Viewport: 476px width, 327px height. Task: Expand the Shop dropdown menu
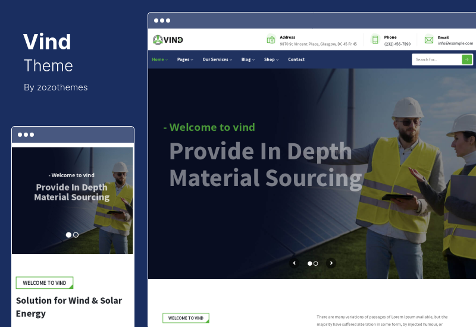271,59
